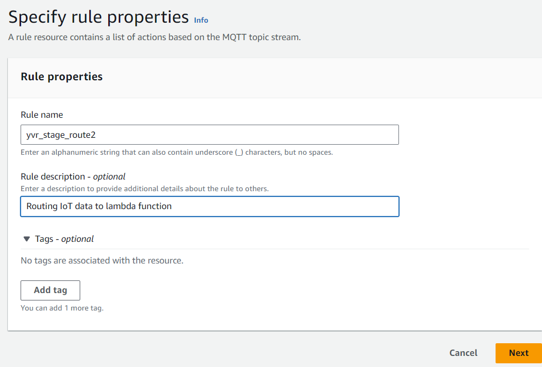
Task: Click the word 'optional' next to Tags
Action: point(78,239)
